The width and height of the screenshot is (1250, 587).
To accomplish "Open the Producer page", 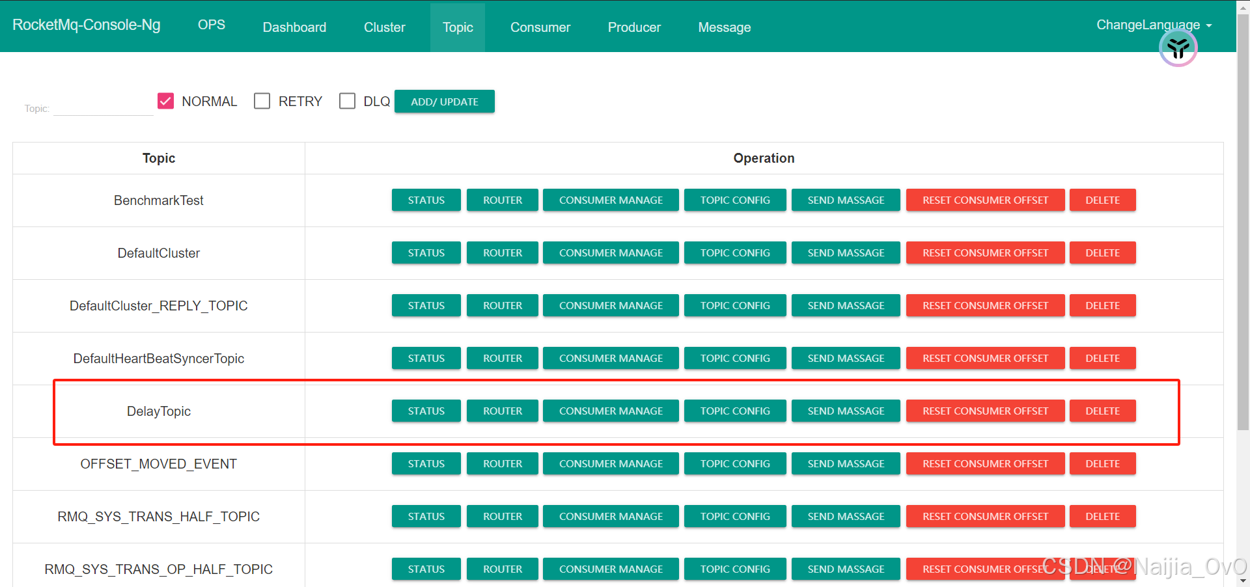I will tap(634, 27).
